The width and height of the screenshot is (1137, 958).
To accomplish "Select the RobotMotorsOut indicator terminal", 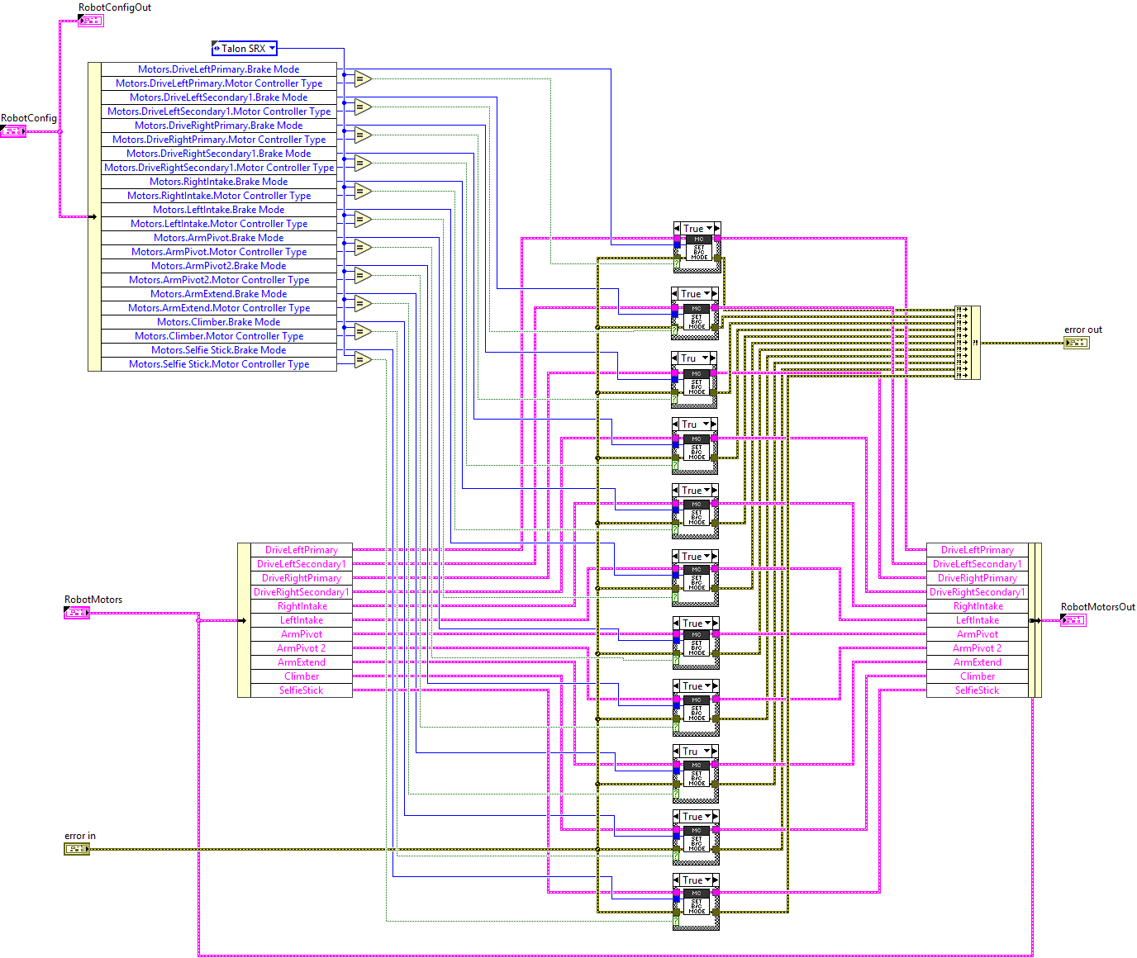I will click(x=1073, y=620).
